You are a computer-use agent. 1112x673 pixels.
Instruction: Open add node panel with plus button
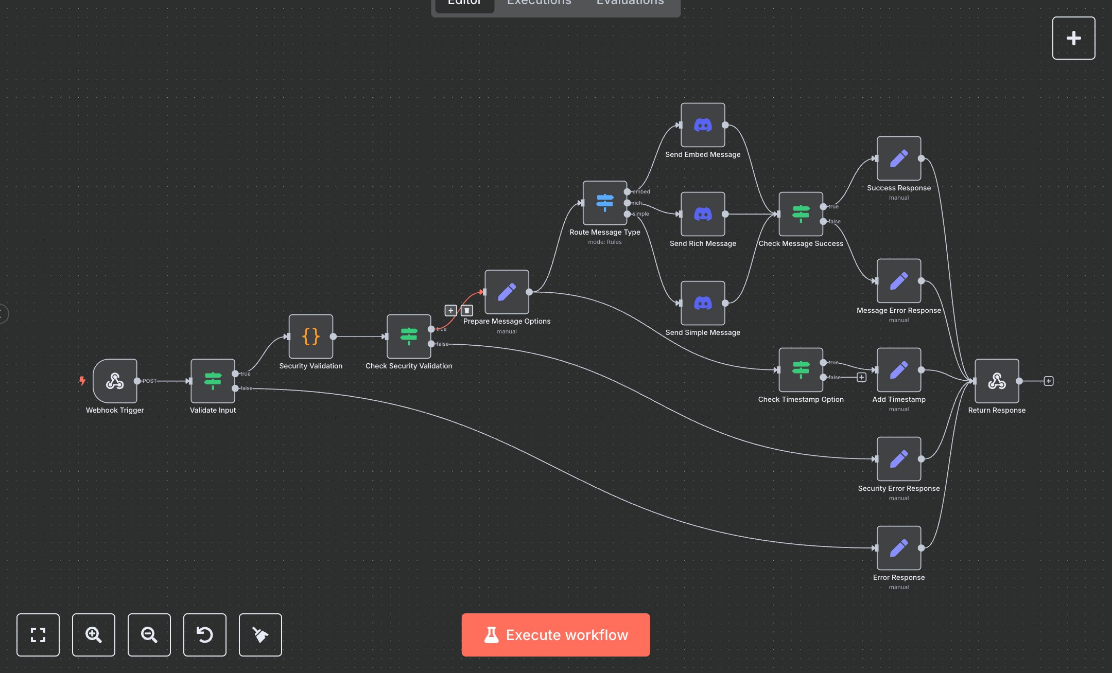pyautogui.click(x=1073, y=38)
